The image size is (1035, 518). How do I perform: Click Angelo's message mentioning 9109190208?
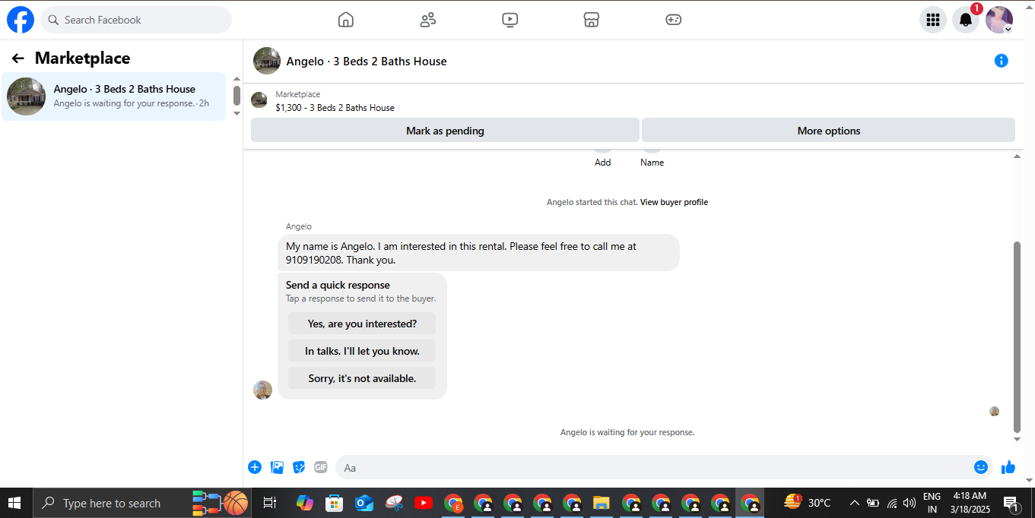coord(478,253)
